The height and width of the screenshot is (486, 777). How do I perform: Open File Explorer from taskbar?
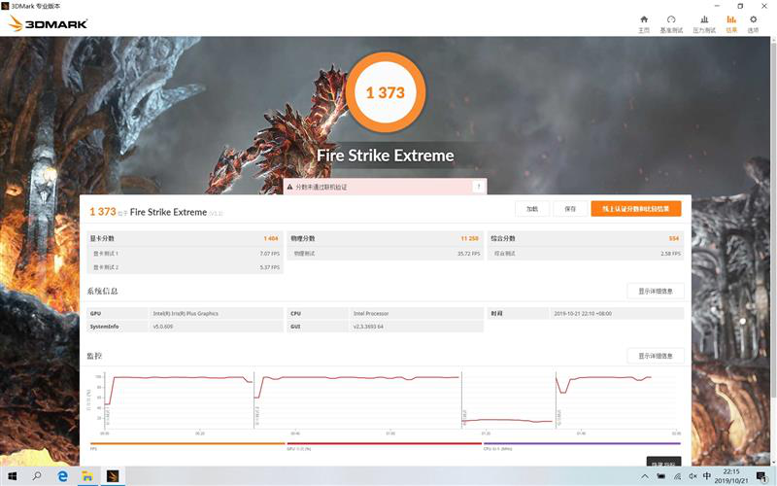click(87, 476)
